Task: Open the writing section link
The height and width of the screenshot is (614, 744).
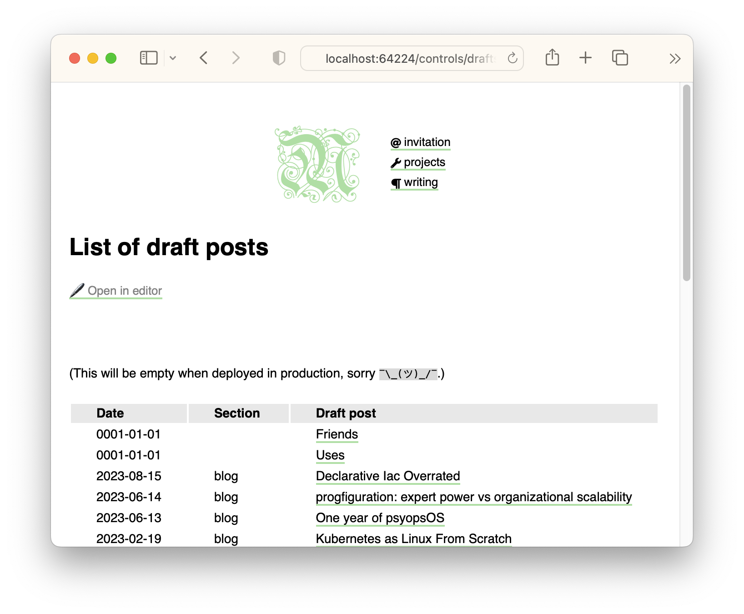Action: (x=421, y=182)
